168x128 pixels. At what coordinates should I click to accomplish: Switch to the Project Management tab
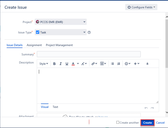pyautogui.click(x=59, y=45)
